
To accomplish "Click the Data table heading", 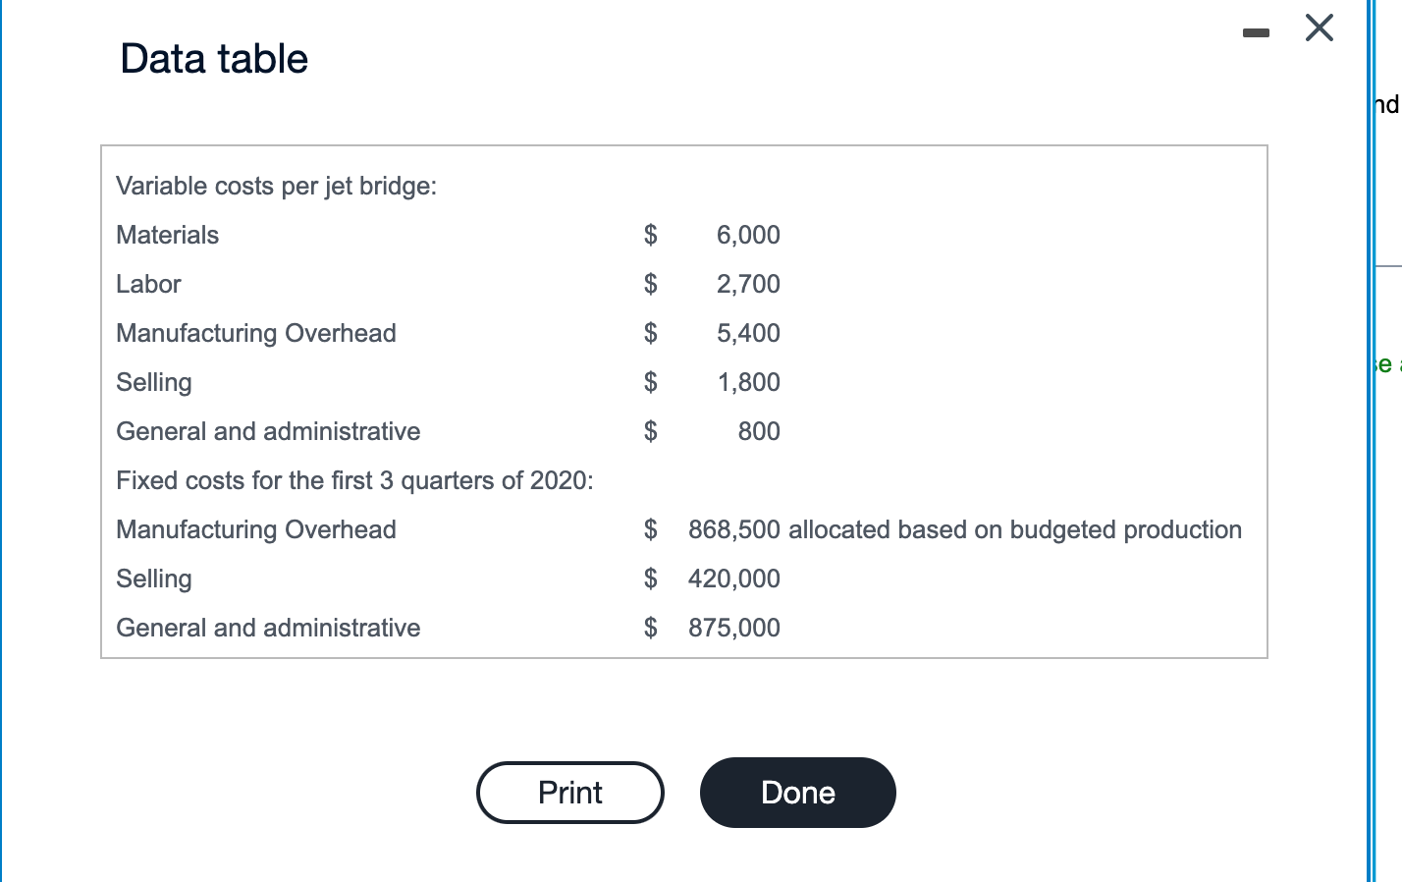I will coord(213,59).
